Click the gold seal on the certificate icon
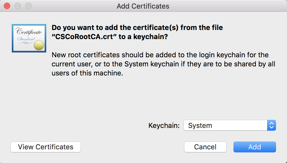 point(39,46)
